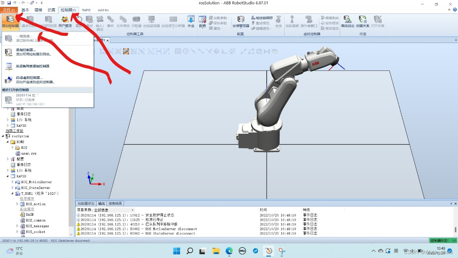Click the 在线信号分析器 ribbon icon
The height and width of the screenshot is (258, 458).
[173, 22]
